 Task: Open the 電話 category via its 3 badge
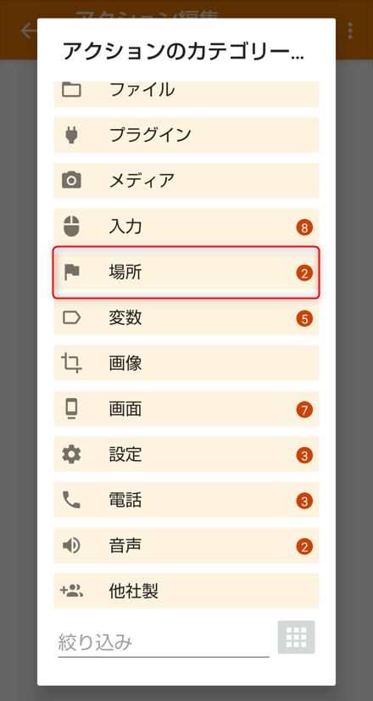pyautogui.click(x=304, y=502)
